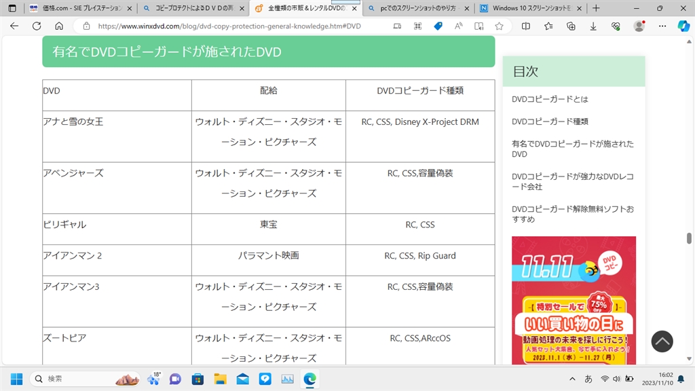Launch the Copilot sidebar

pyautogui.click(x=683, y=26)
